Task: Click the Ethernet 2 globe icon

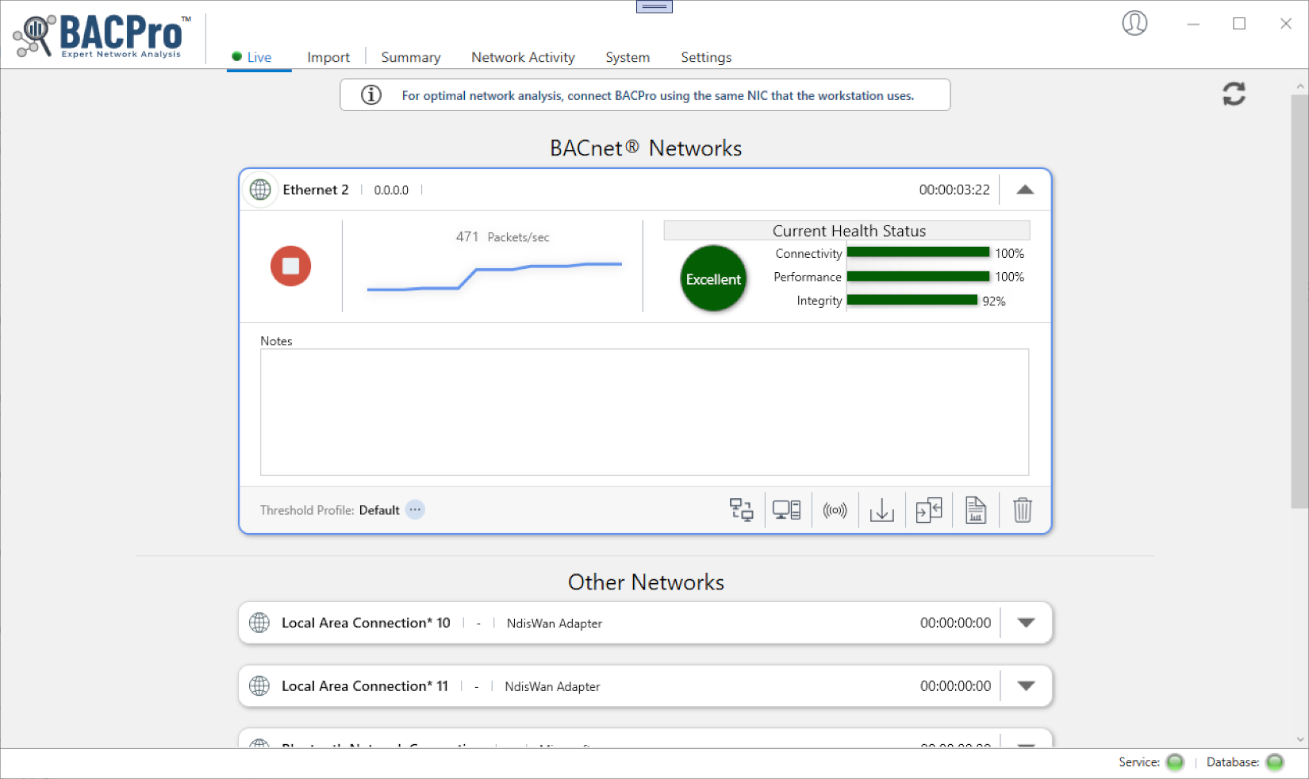Action: (260, 190)
